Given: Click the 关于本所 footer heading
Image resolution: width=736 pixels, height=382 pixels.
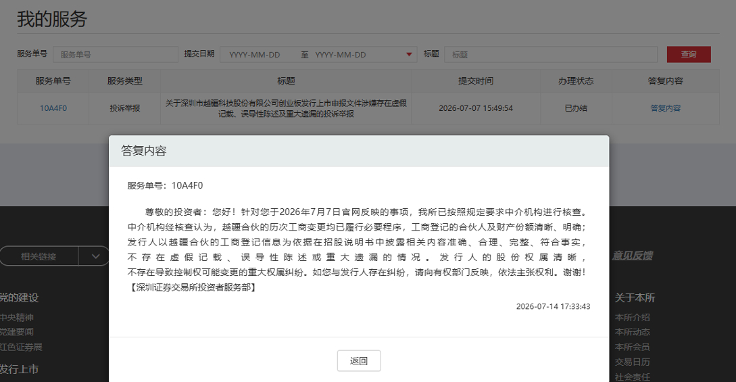Looking at the screenshot, I should pyautogui.click(x=635, y=297).
